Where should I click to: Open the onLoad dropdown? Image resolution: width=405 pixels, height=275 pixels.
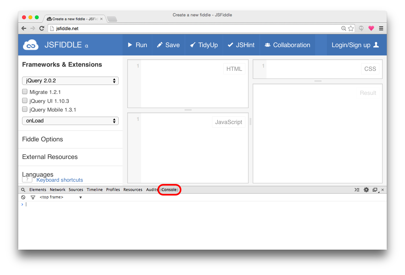tap(70, 121)
